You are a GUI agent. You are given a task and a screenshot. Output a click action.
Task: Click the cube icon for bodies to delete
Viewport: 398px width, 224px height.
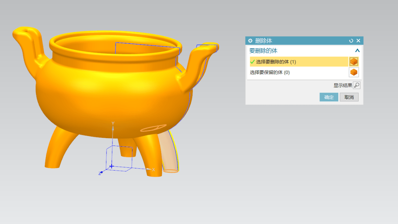[x=354, y=62]
